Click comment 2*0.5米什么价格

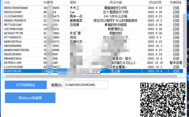pyautogui.click(x=115, y=16)
